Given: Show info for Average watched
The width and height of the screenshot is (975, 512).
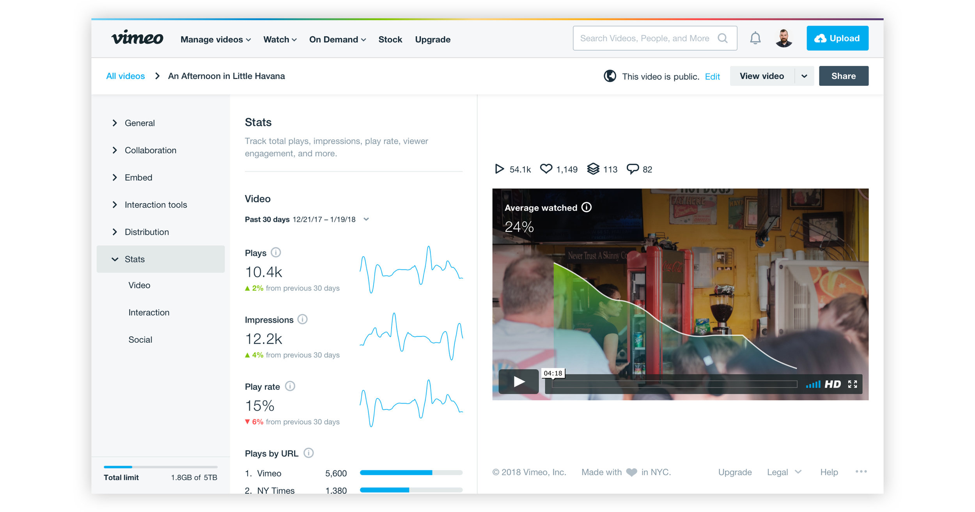Looking at the screenshot, I should coord(587,207).
